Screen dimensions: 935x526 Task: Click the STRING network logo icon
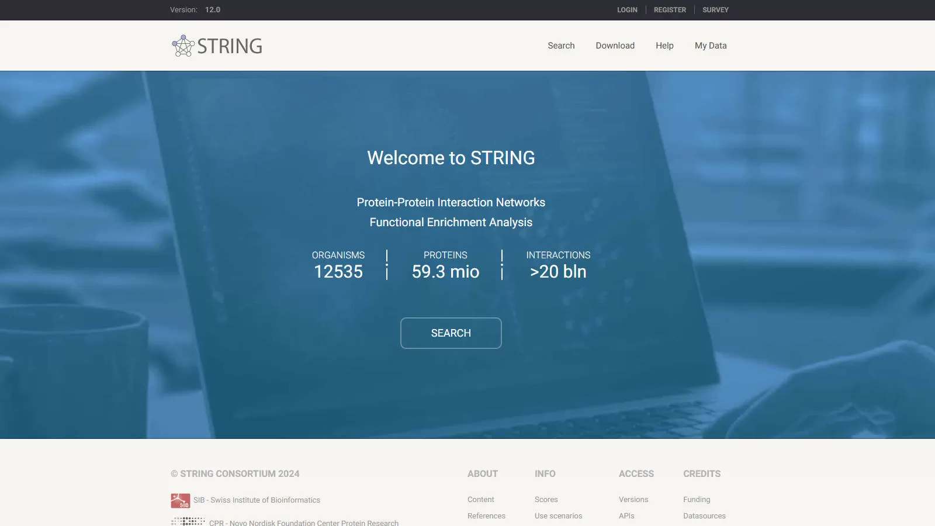pyautogui.click(x=183, y=46)
